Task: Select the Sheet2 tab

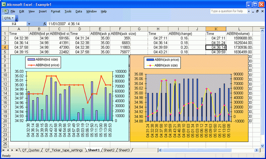Action: 109,150
